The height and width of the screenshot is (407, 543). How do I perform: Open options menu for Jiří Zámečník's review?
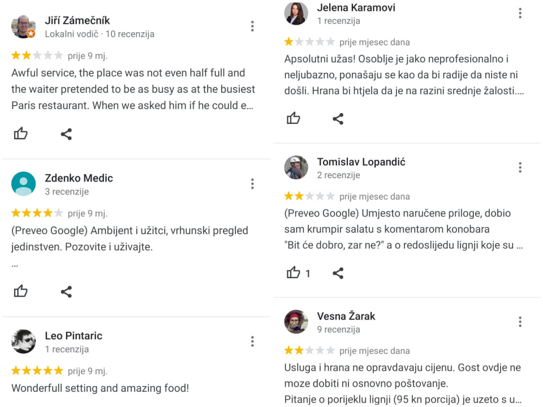pyautogui.click(x=252, y=26)
